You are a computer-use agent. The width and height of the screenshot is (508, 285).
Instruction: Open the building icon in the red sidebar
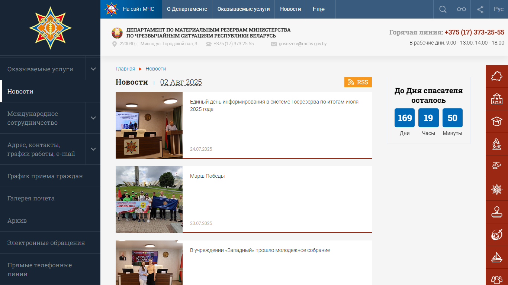497,99
